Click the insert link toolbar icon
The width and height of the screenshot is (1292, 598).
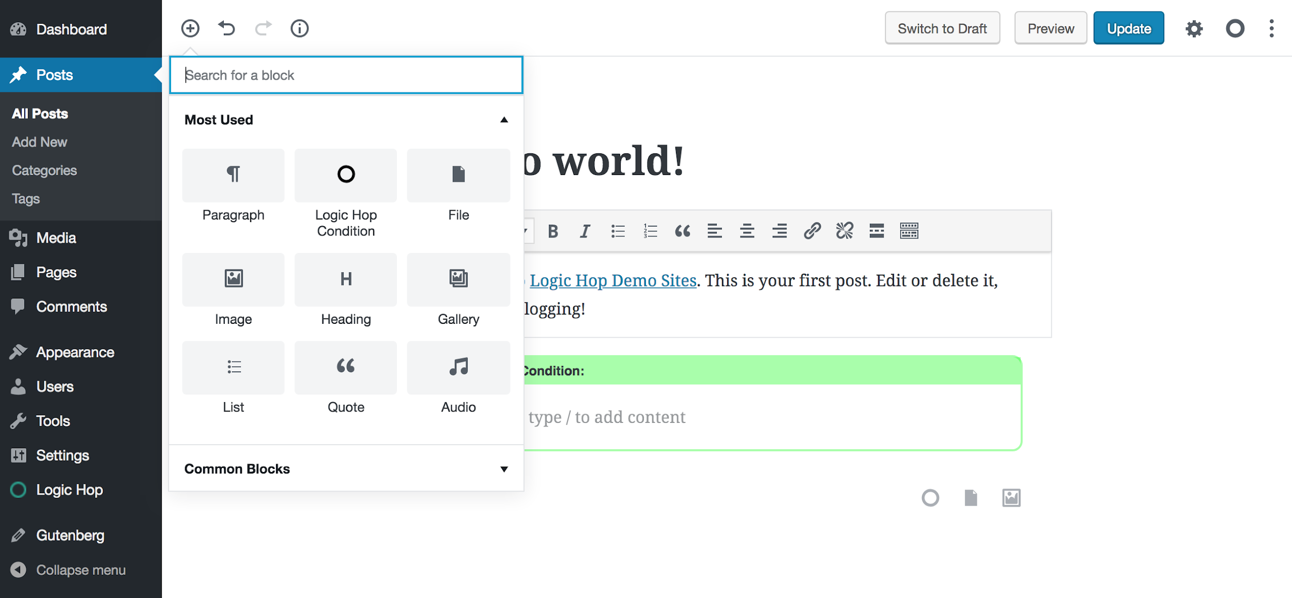point(812,231)
